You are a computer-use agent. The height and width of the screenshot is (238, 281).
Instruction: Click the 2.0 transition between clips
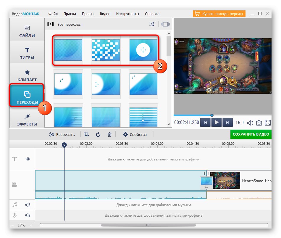pyautogui.click(x=206, y=183)
